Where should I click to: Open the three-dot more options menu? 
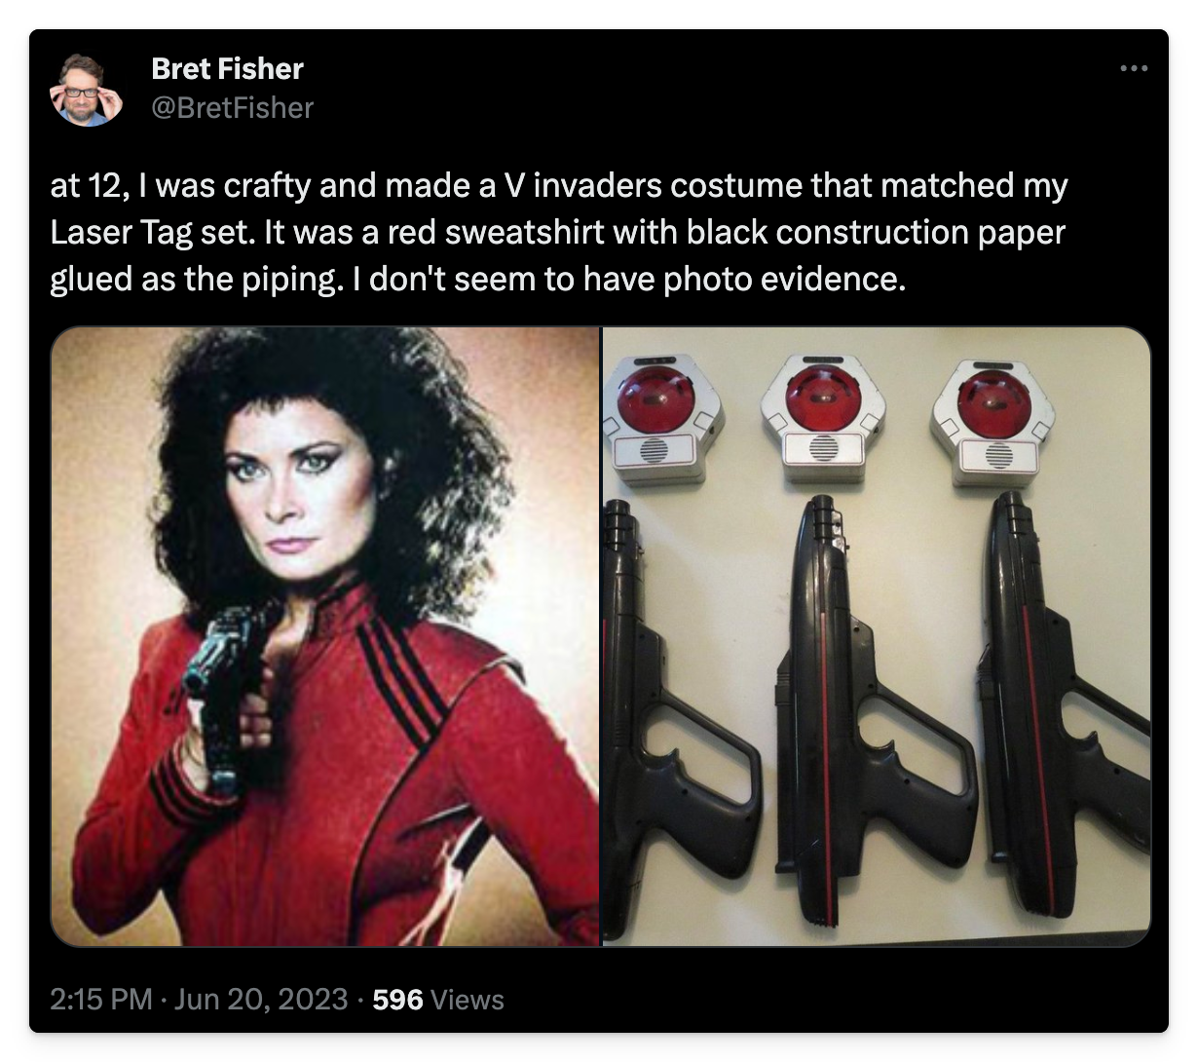click(x=1133, y=69)
